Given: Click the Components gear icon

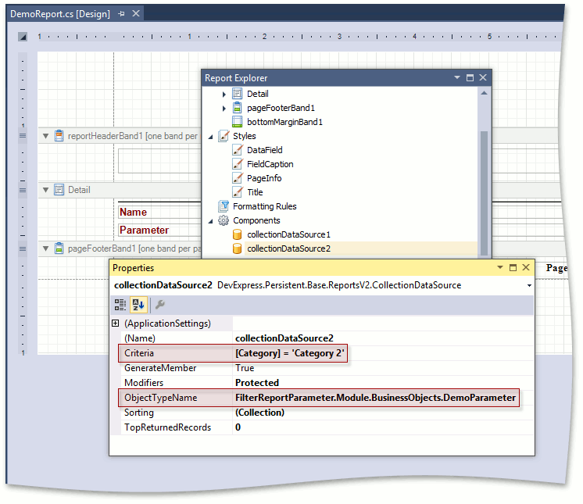Looking at the screenshot, I should click(224, 220).
